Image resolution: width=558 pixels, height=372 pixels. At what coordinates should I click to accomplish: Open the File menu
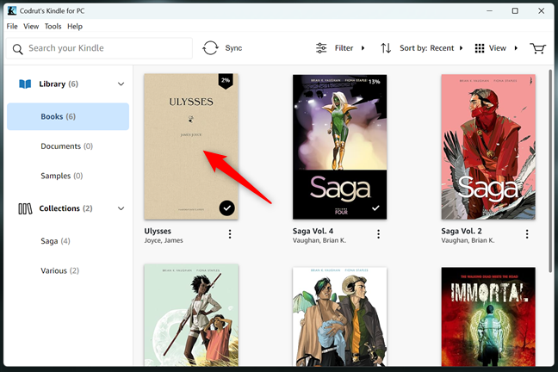[12, 27]
